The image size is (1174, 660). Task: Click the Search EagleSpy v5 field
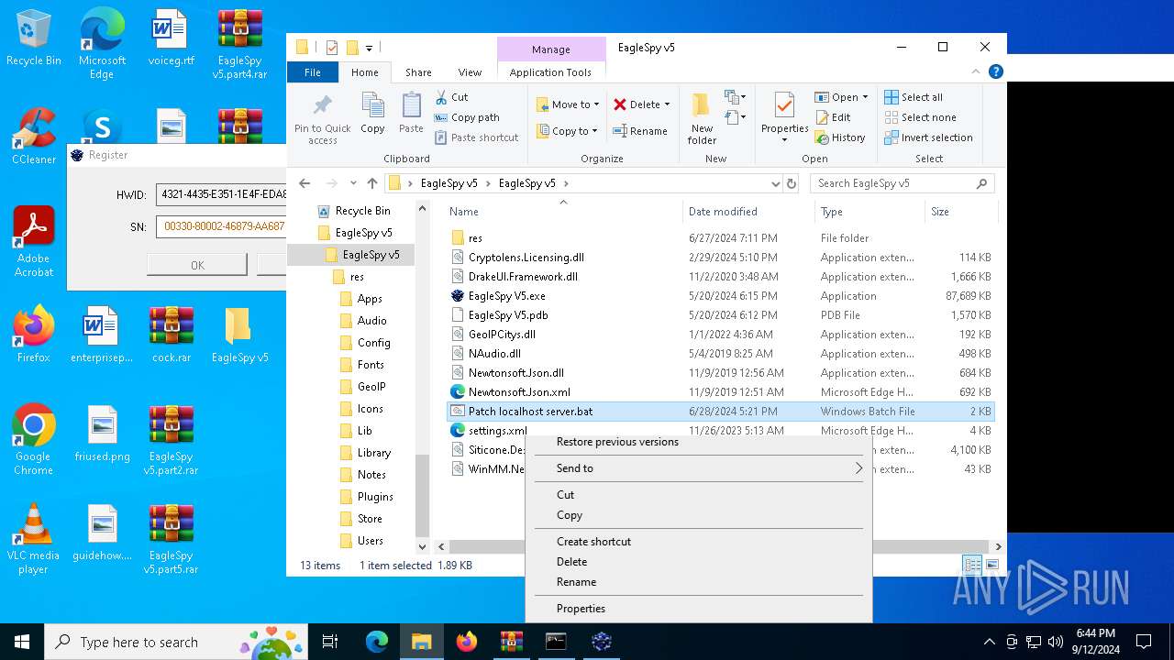(903, 183)
